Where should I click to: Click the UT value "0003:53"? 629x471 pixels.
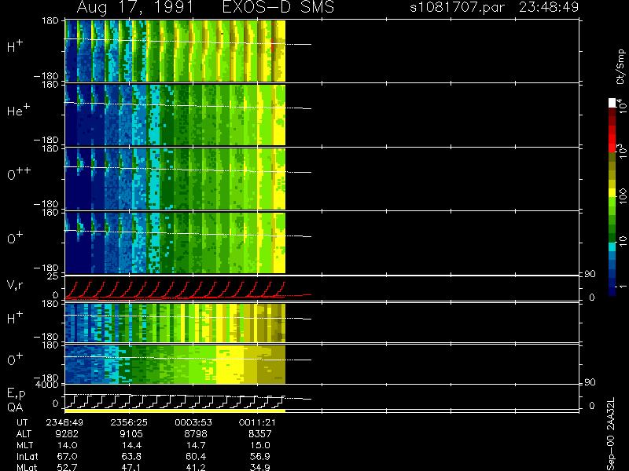coord(193,422)
